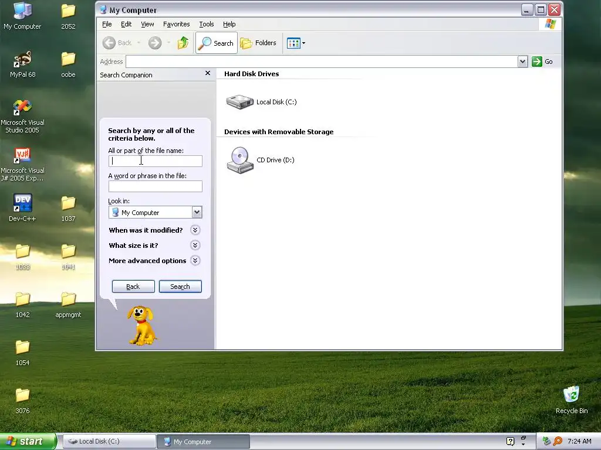Open the Address bar dropdown arrow
This screenshot has width=601, height=450.
tap(522, 62)
